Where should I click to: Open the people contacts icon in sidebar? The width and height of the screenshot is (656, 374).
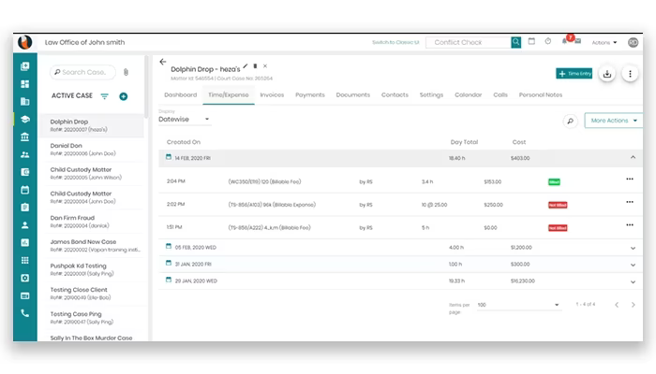[x=25, y=154]
